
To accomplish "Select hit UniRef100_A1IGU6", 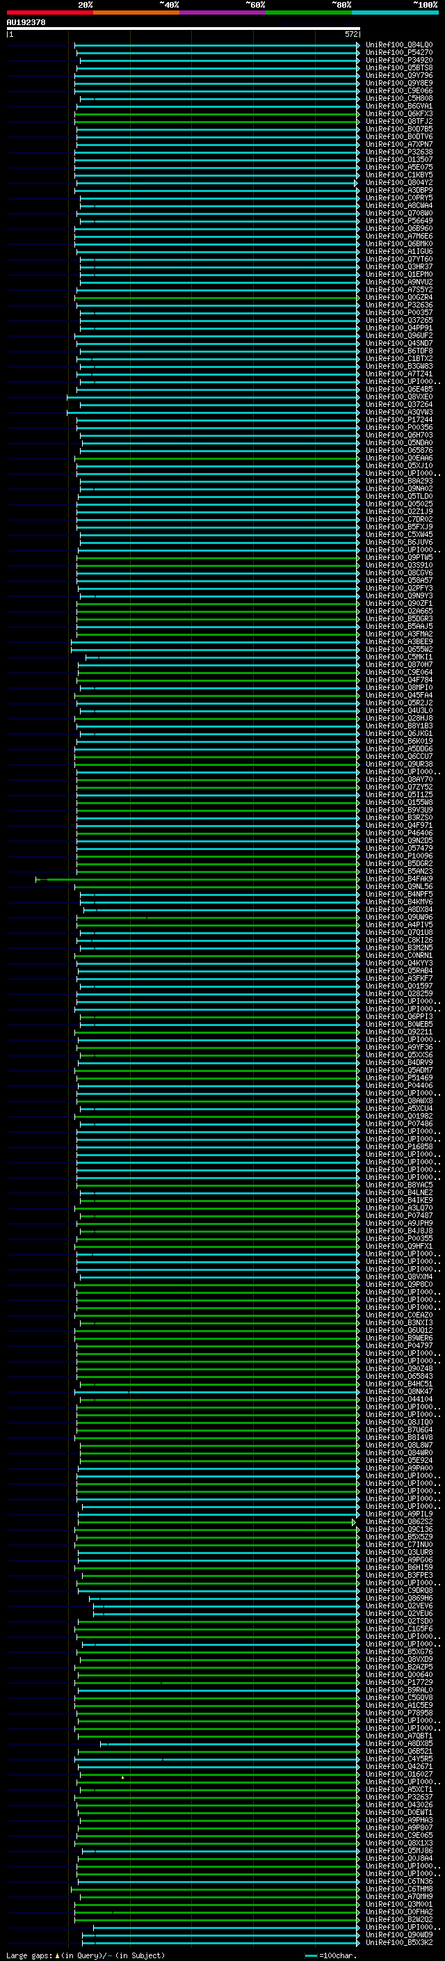I will click(399, 251).
